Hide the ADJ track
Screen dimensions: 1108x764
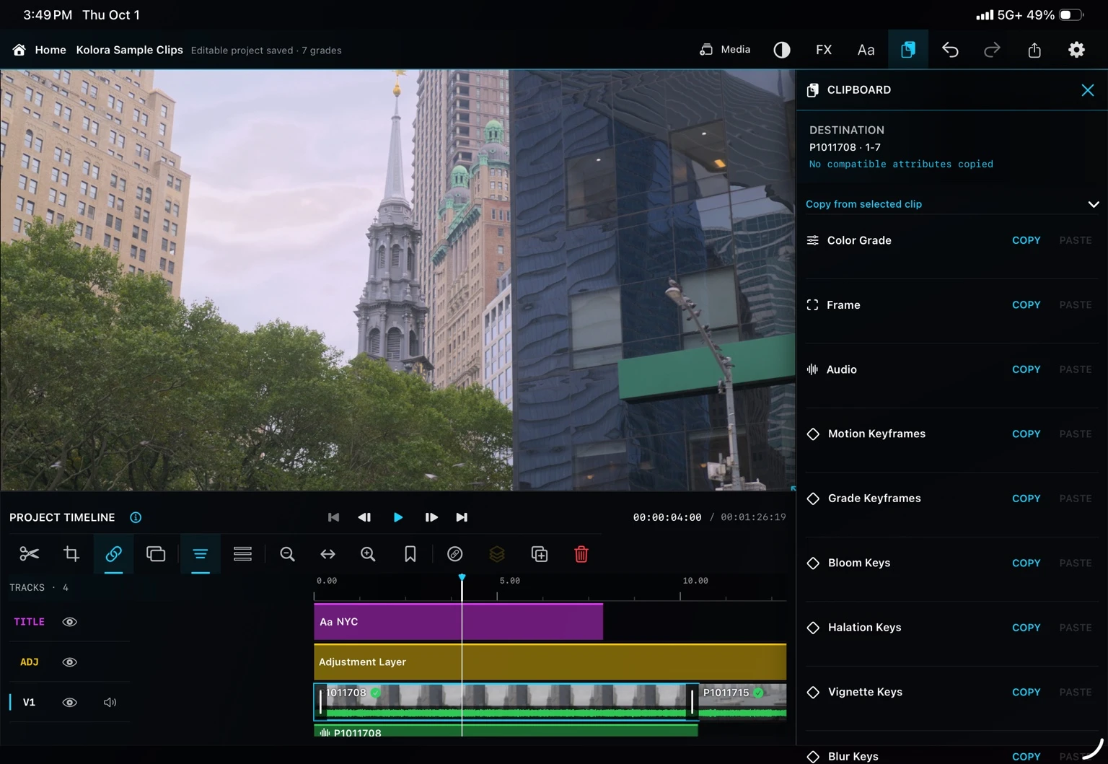(70, 662)
